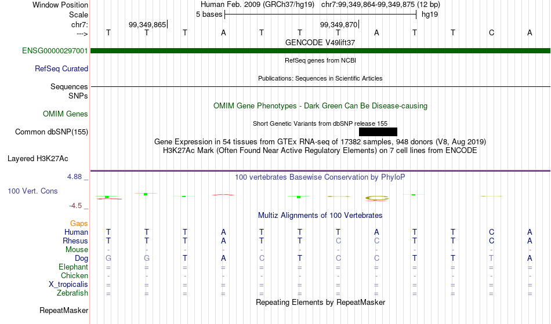Click the Mouse species row label
The image size is (551, 324).
click(77, 250)
